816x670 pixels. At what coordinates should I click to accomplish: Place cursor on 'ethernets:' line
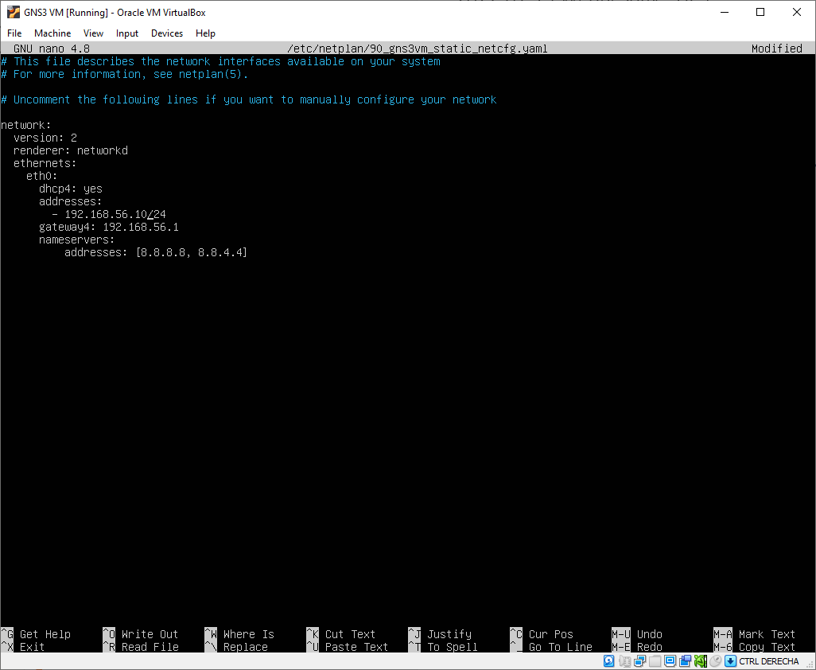(x=45, y=163)
